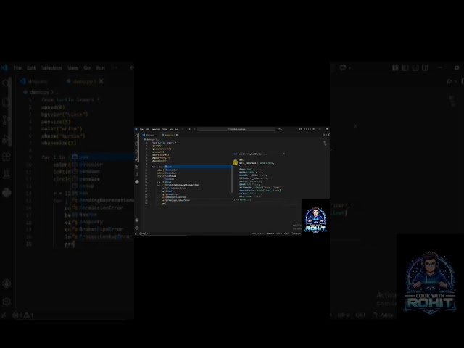Choose 'ProcessLookupError' suggestion in center autocomplete list
The image size is (464, 348).
click(198, 200)
